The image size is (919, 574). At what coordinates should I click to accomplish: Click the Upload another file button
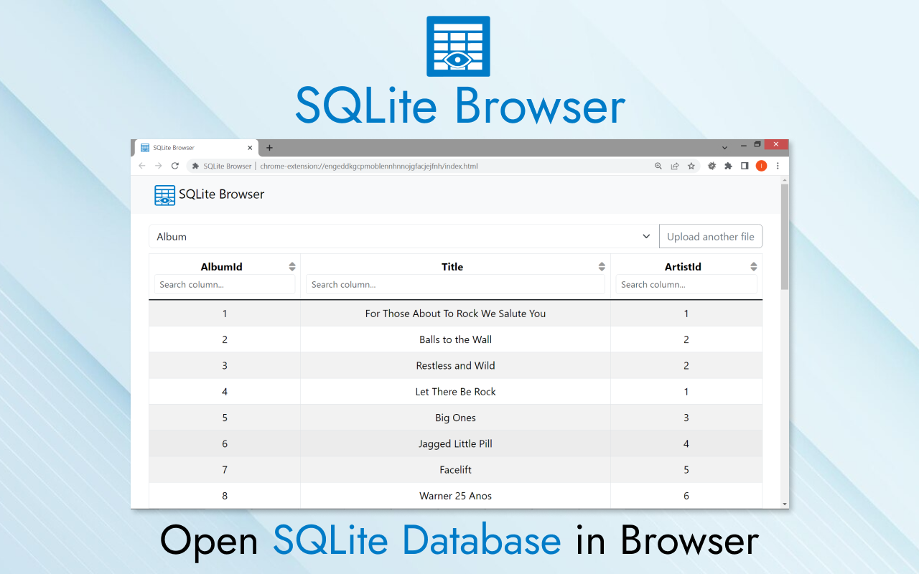click(x=710, y=237)
